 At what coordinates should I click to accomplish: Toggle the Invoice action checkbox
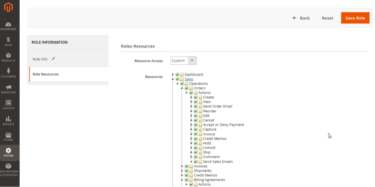click(x=196, y=134)
